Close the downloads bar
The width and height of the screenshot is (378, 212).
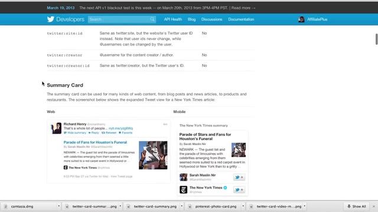374,207
